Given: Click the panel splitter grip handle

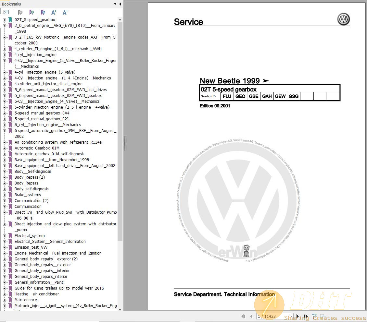Looking at the screenshot, I should tap(125, 143).
